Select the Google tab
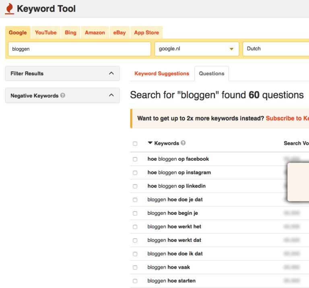This screenshot has height=288, width=309. coord(18,33)
